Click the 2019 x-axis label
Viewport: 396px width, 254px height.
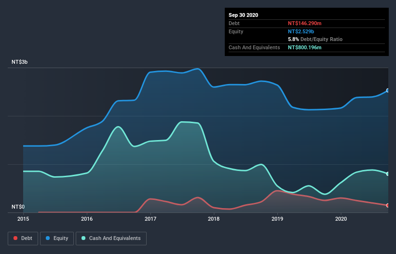click(x=277, y=219)
